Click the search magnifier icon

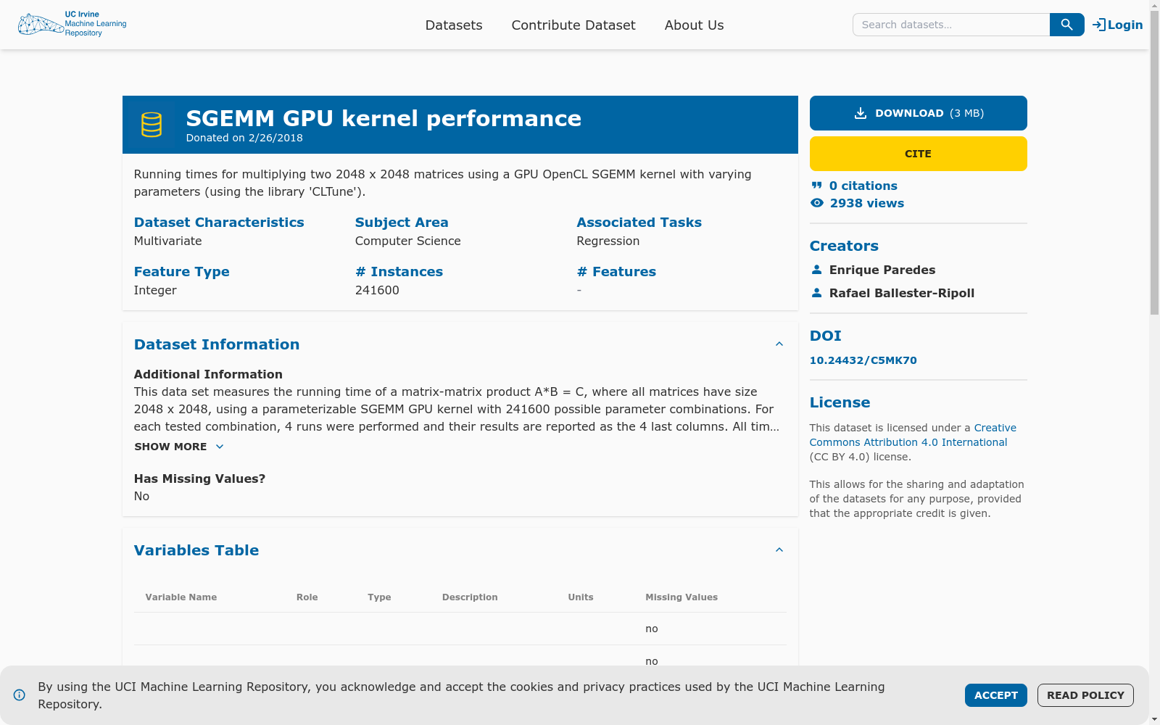[x=1066, y=24]
